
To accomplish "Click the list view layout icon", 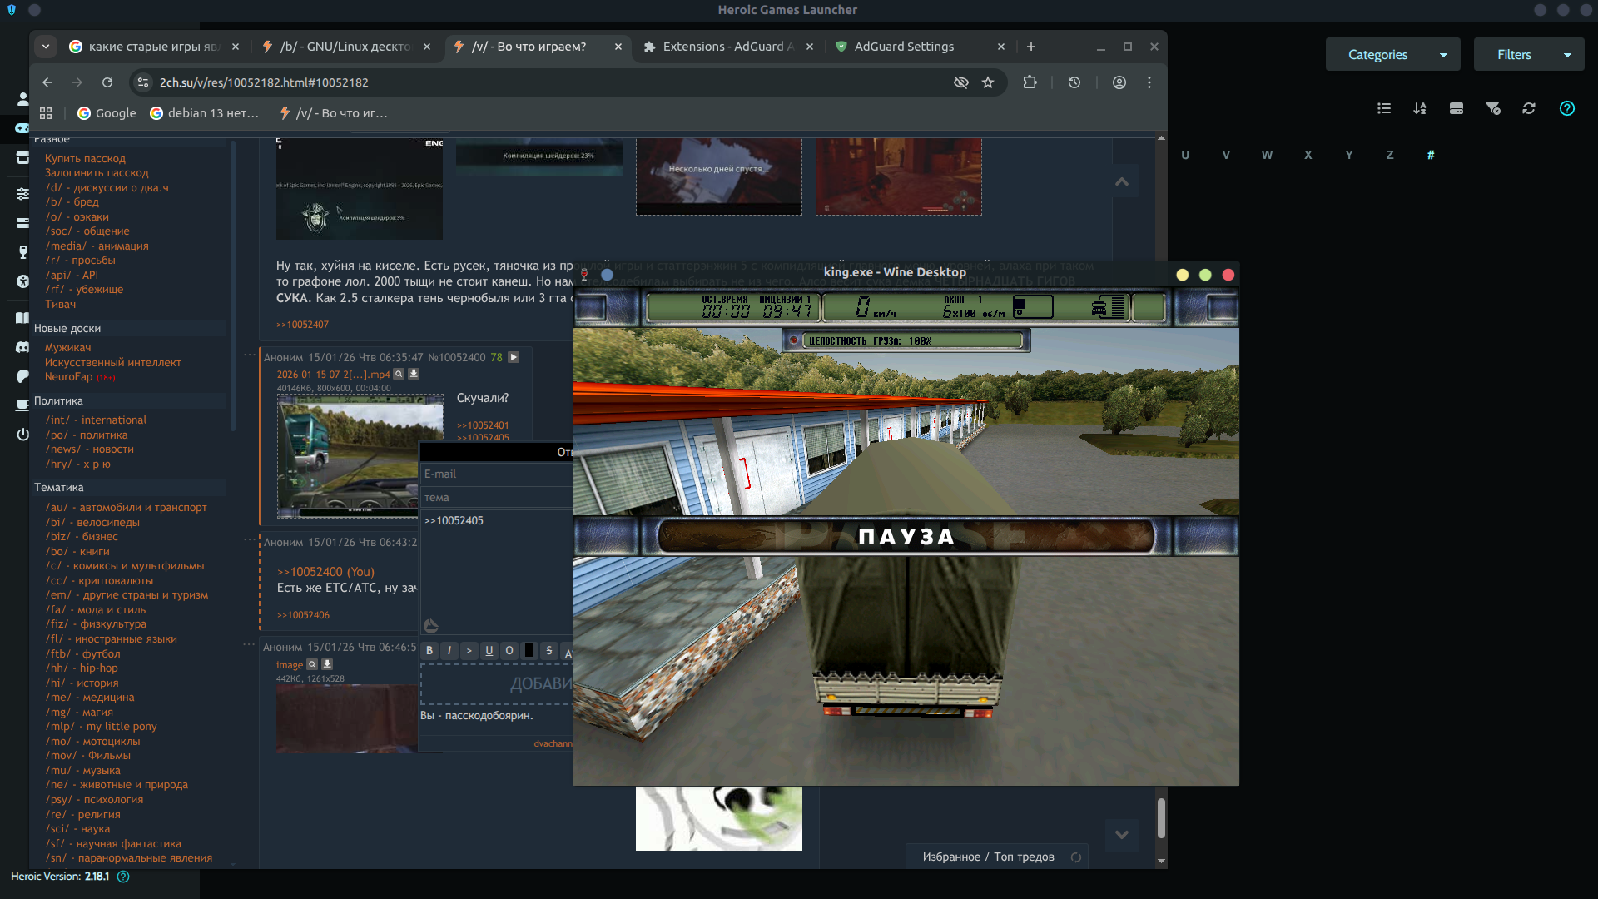I will [1384, 108].
